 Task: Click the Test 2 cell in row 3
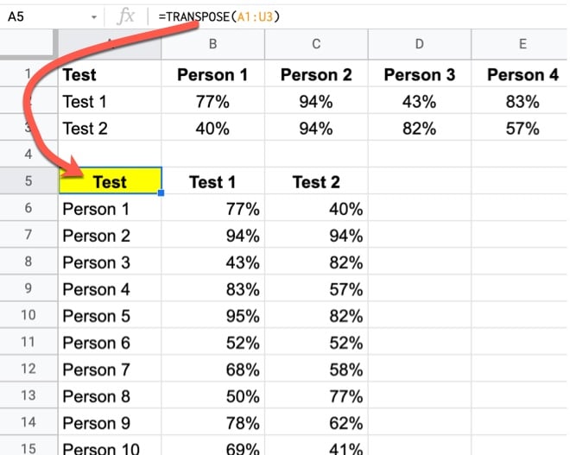click(110, 129)
